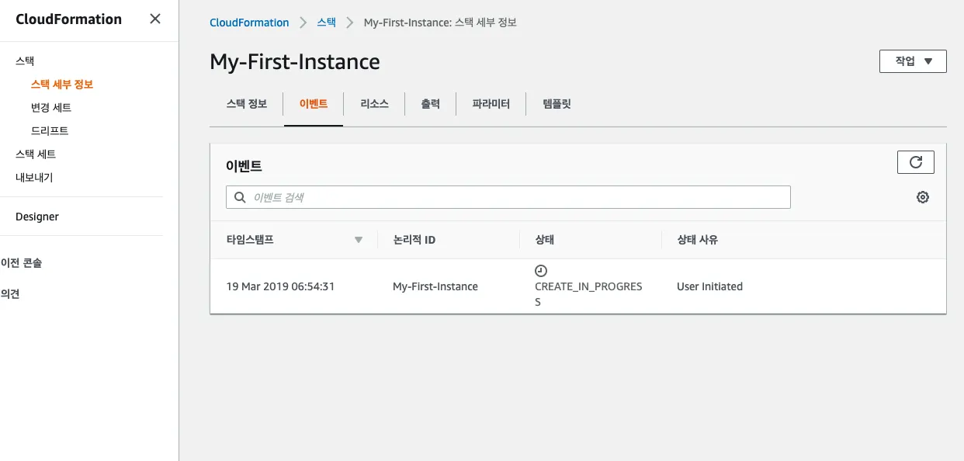This screenshot has width=964, height=461.
Task: Open the 리소스 tab
Action: point(374,103)
